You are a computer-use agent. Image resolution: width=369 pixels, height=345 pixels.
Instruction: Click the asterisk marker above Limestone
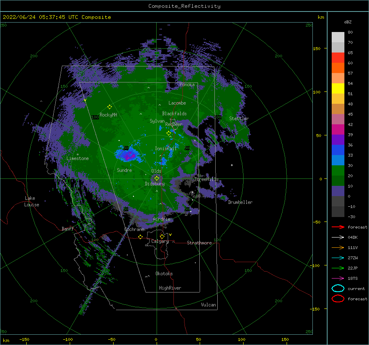coord(77,155)
